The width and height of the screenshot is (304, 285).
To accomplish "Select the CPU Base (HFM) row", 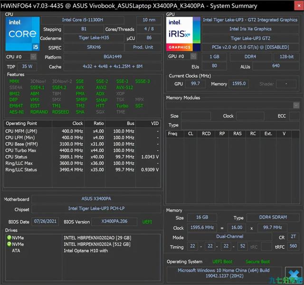I will [x=82, y=144].
